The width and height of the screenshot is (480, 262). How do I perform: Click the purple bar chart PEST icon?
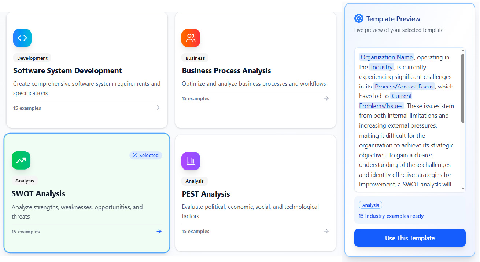191,161
